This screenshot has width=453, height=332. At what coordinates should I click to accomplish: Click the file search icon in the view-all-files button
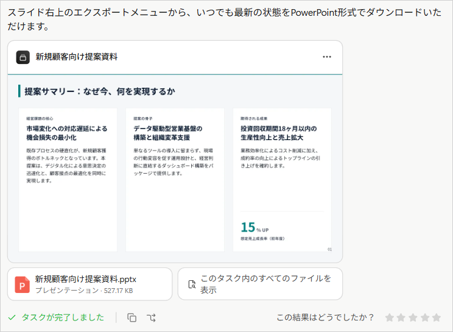[192, 284]
